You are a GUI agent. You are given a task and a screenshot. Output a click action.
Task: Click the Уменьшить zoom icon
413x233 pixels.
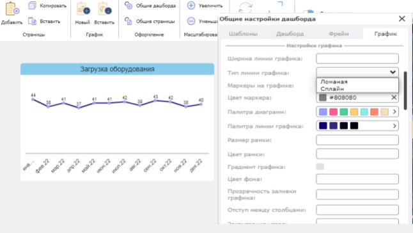(x=191, y=21)
